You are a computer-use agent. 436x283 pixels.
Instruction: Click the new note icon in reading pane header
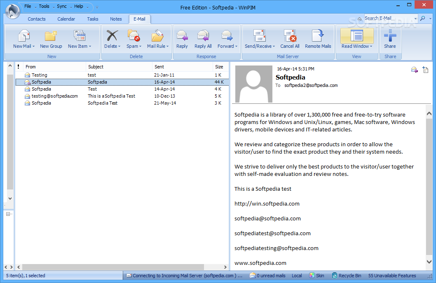(425, 70)
